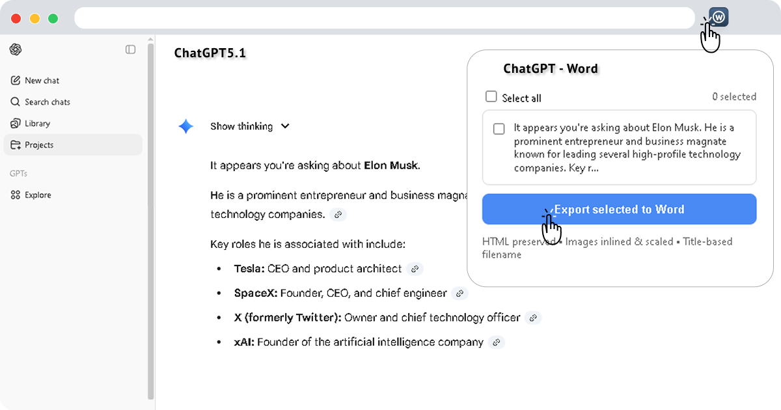Image resolution: width=781 pixels, height=410 pixels.
Task: Click Export selected to Word
Action: [x=618, y=209]
